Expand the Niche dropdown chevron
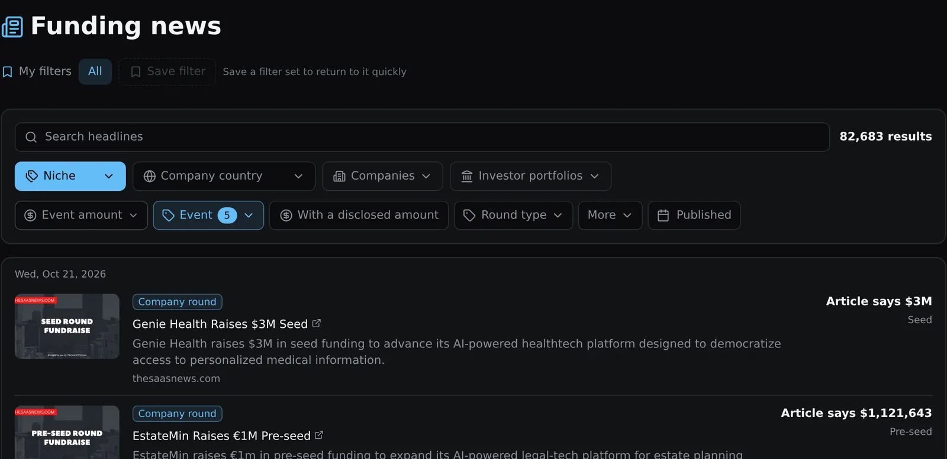 click(109, 176)
